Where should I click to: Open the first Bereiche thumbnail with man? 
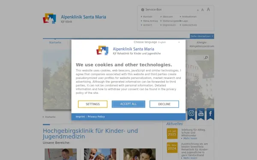(61, 154)
